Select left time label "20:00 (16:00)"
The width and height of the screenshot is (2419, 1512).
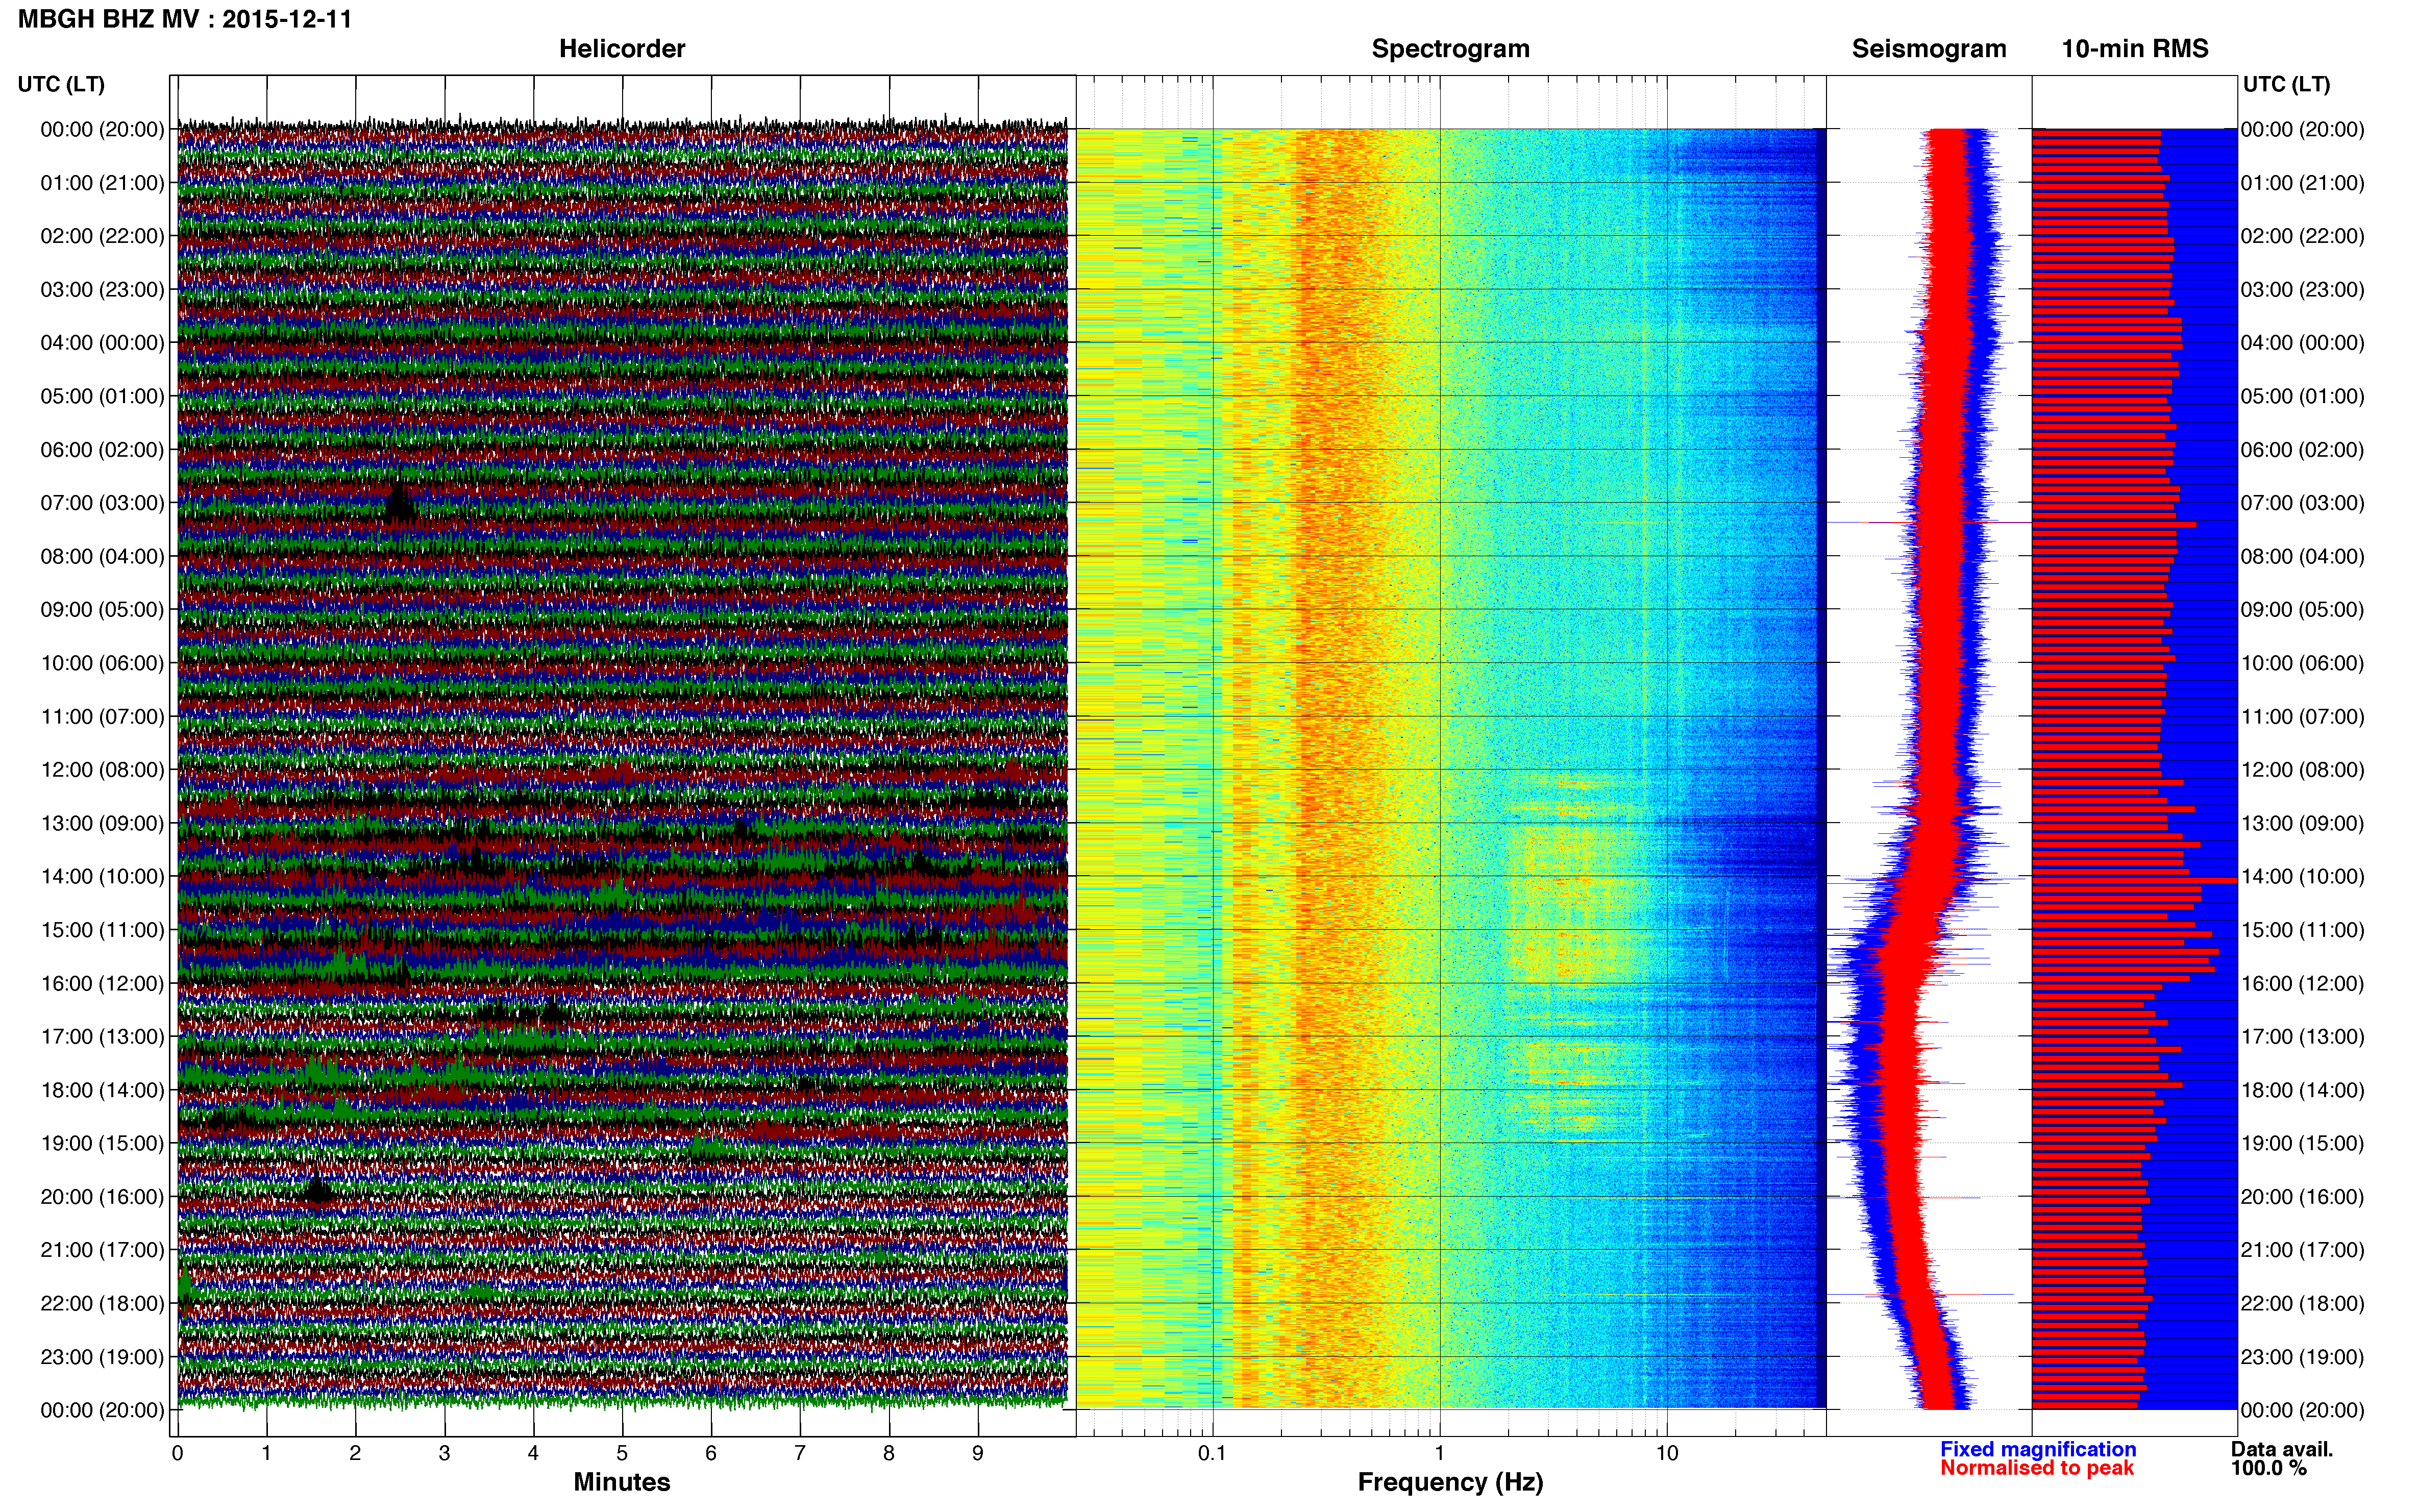pyautogui.click(x=102, y=1197)
